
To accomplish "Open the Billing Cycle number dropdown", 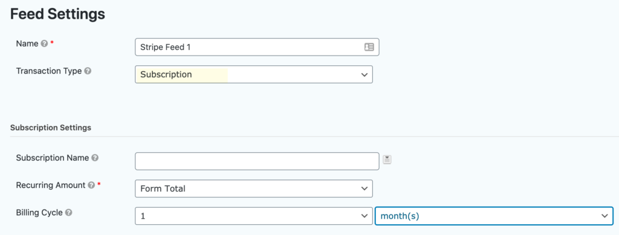I will tap(254, 216).
